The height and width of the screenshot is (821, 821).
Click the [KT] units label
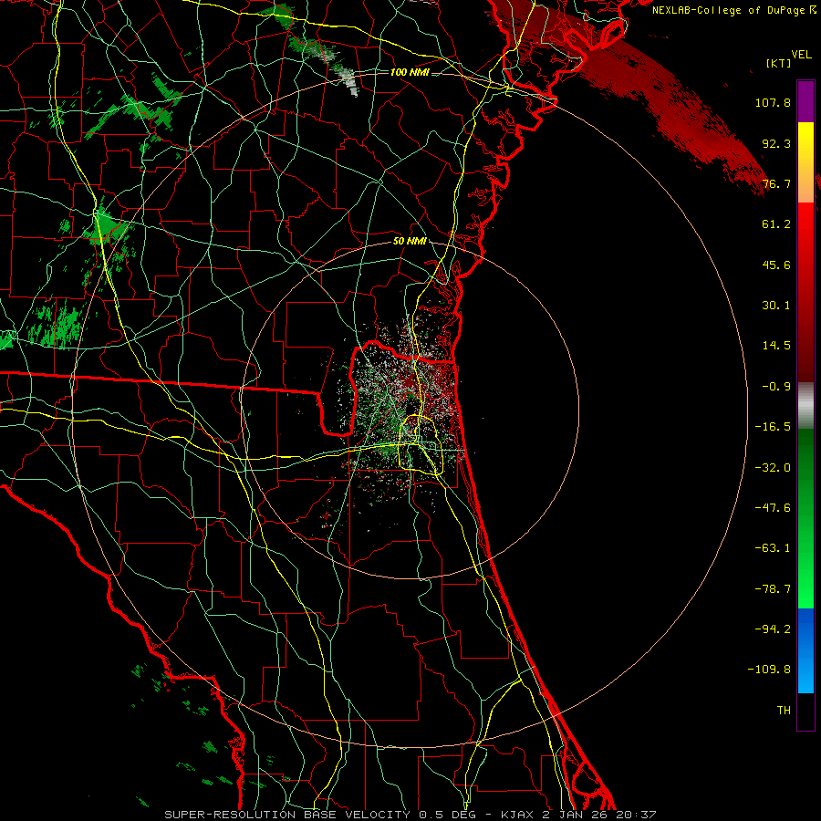click(778, 63)
